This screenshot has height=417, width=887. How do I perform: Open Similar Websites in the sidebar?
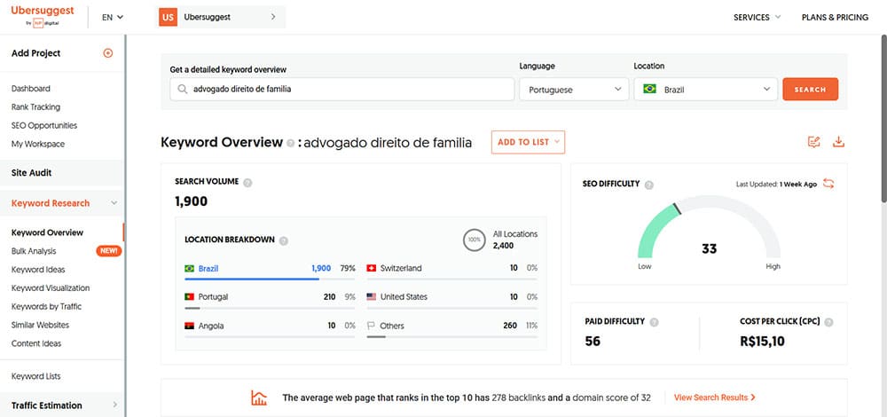click(40, 325)
